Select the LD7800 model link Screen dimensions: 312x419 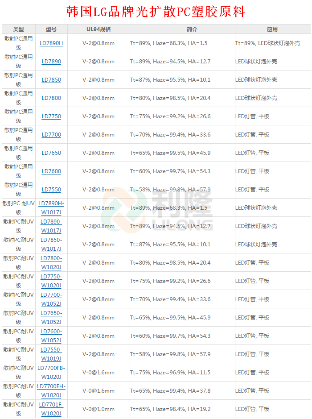click(x=51, y=98)
